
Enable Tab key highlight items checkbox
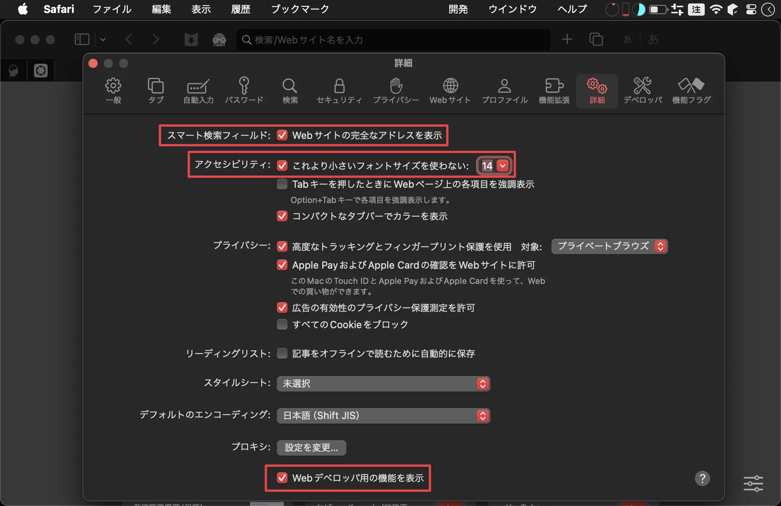pos(282,184)
